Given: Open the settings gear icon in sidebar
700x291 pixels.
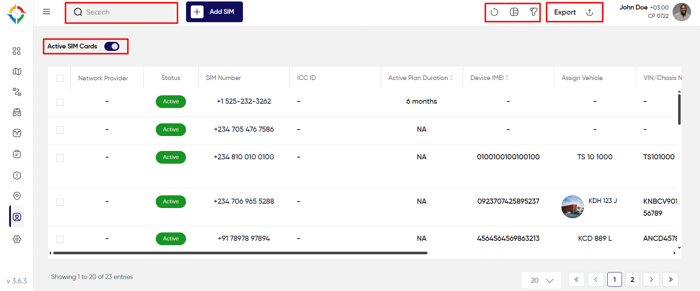Looking at the screenshot, I should point(17,239).
